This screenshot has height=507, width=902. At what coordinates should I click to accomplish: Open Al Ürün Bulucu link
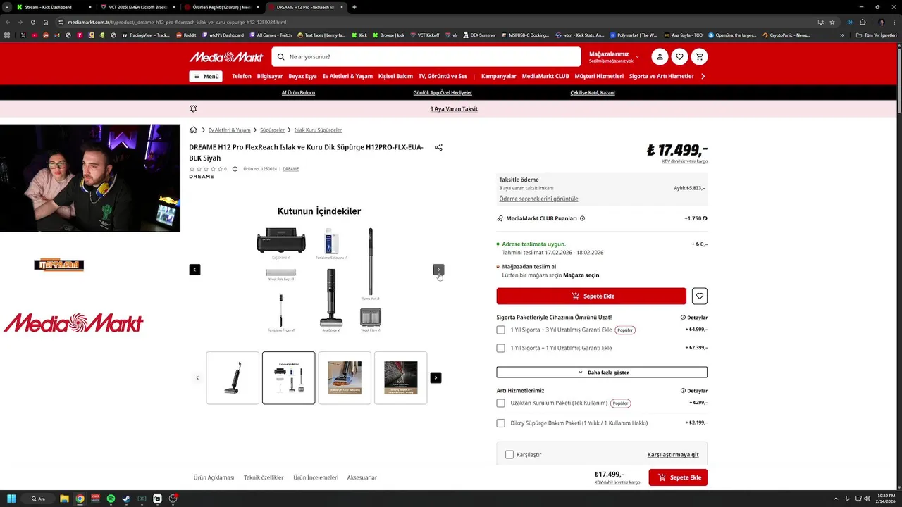click(x=298, y=93)
